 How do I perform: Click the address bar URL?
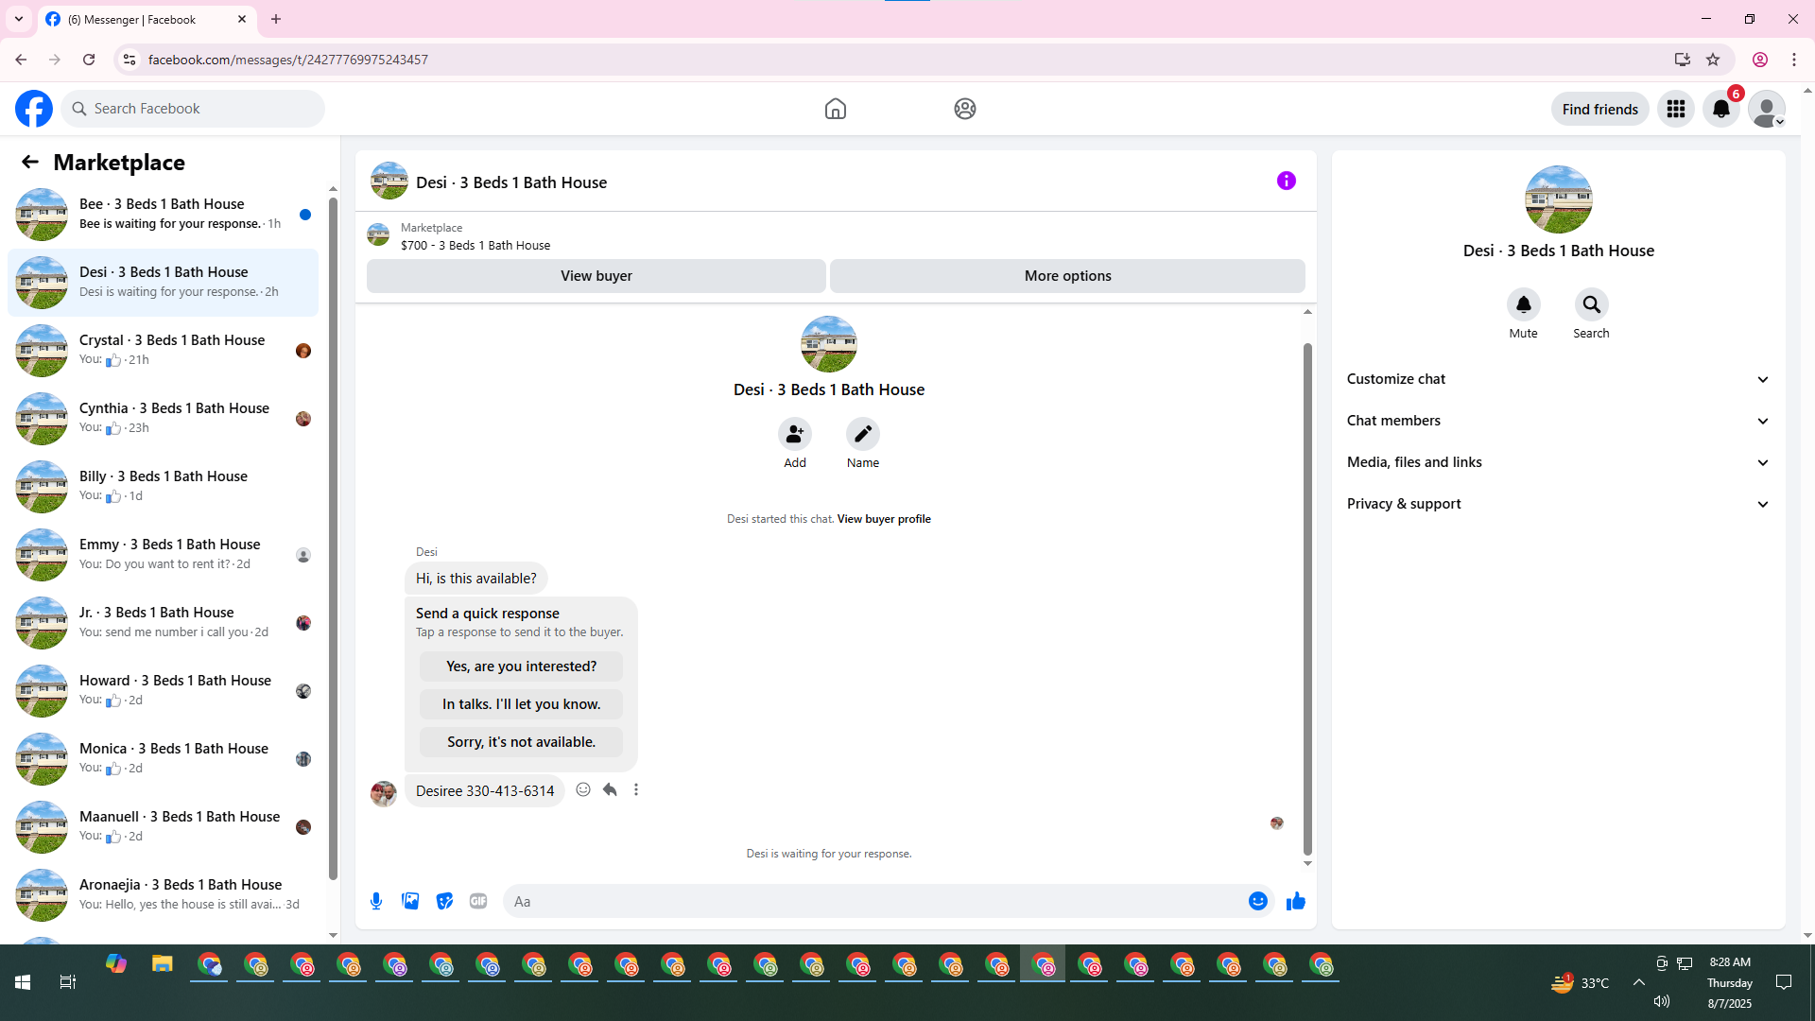point(288,60)
